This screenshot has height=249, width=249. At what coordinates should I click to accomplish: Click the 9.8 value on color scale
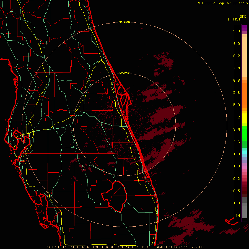click(237, 31)
